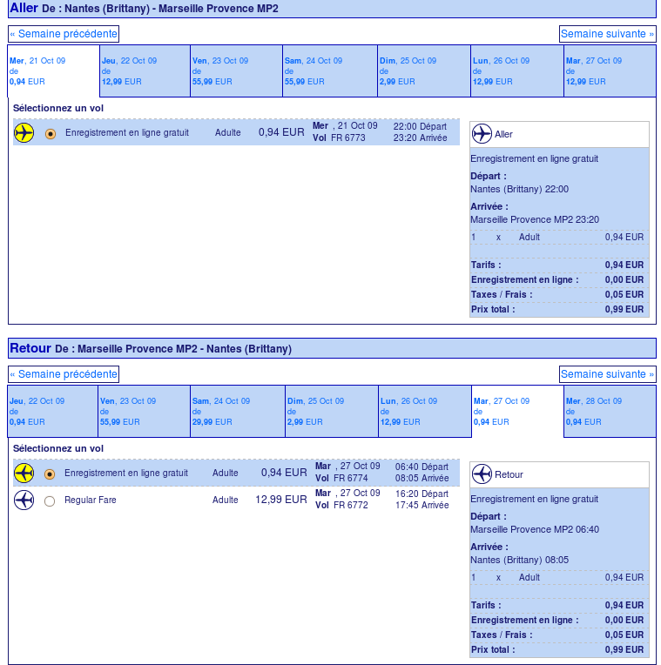Click yellow plane icon for flight FR 6774

point(24,474)
